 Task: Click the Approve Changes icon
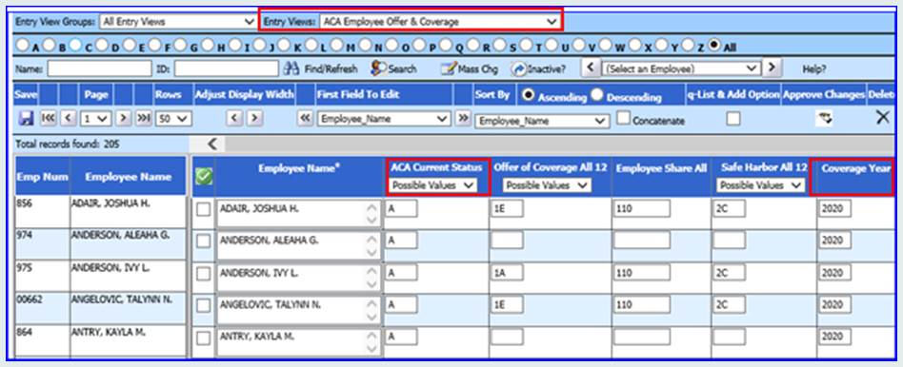coord(824,119)
